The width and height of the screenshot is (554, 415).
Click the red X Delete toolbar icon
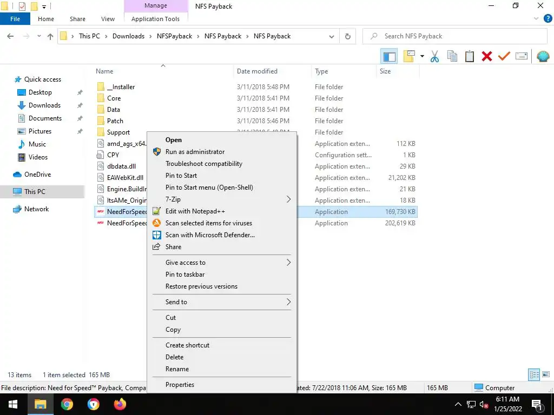(486, 56)
